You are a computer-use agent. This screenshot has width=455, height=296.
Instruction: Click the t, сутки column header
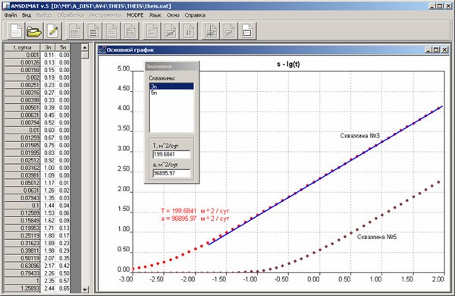pos(22,47)
